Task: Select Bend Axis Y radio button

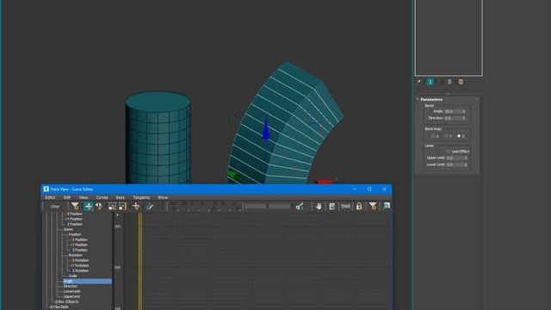Action: [446, 136]
